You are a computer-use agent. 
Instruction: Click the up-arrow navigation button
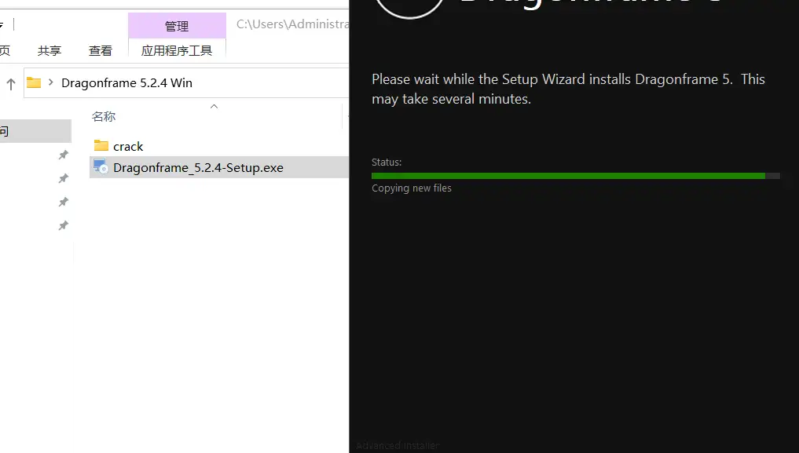11,83
